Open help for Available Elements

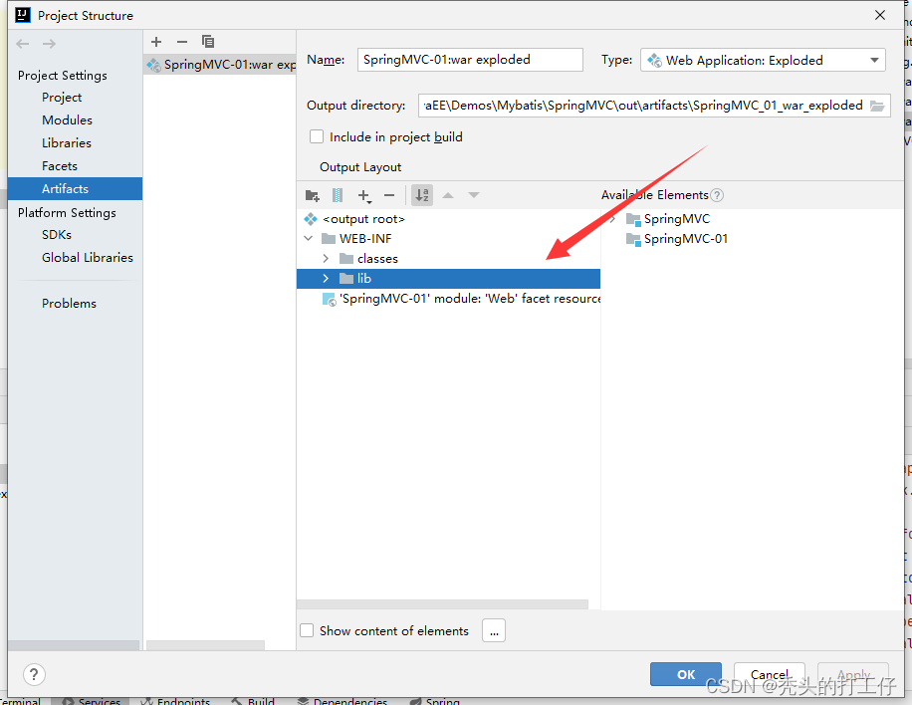(x=717, y=195)
